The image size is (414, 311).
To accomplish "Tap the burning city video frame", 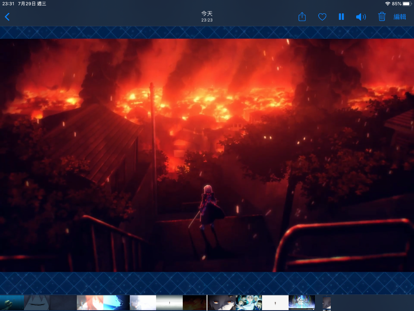I will pyautogui.click(x=207, y=155).
